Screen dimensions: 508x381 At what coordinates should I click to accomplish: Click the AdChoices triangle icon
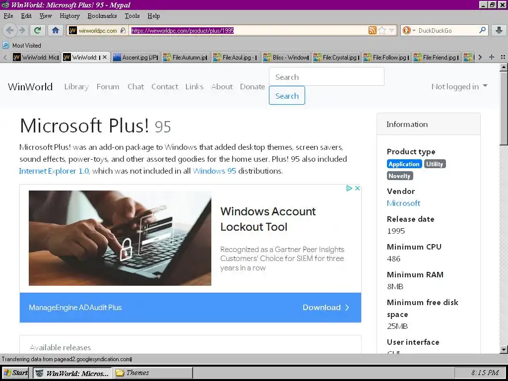pyautogui.click(x=349, y=188)
